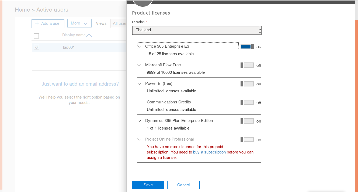
Task: Enable Power BI (free) license toggle
Action: (x=247, y=84)
